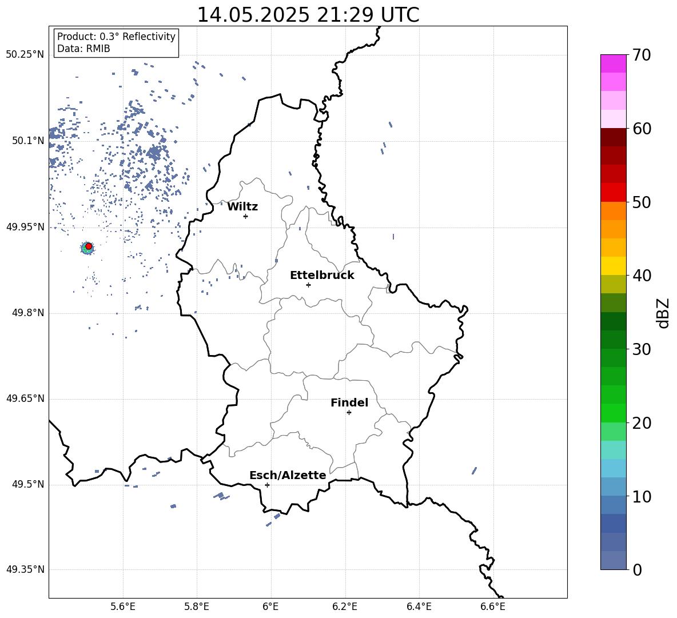This screenshot has height=618, width=677.
Task: Click the 5.8°E longitude tick label
Action: click(197, 607)
